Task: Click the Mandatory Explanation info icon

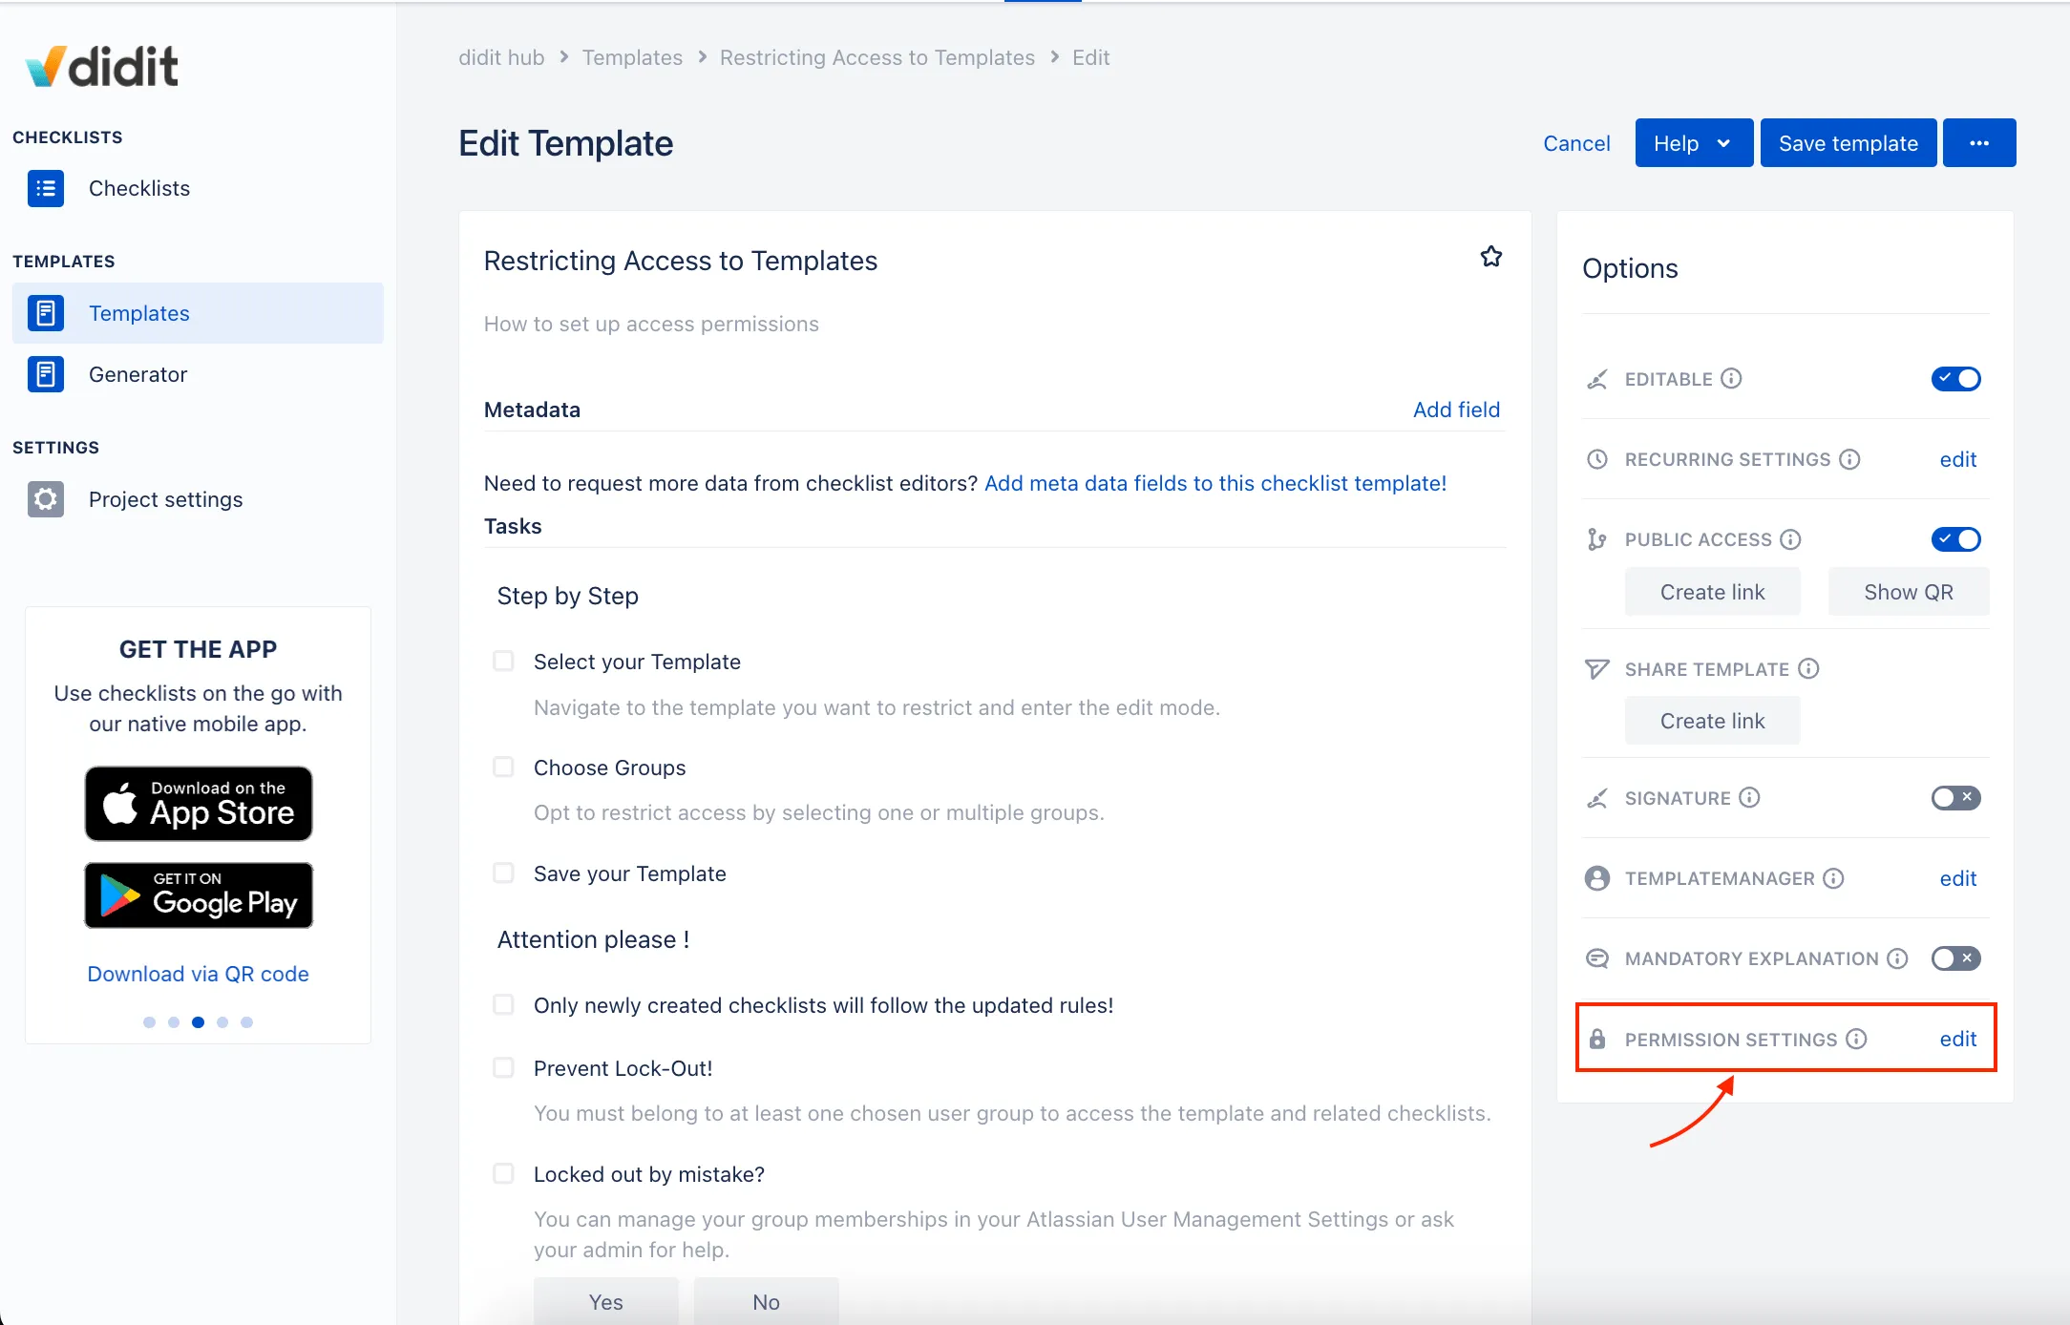Action: (1898, 957)
